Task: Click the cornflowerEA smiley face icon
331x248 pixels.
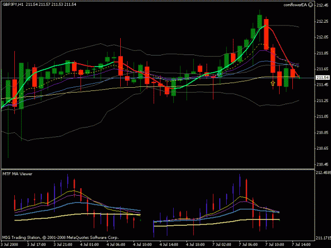Action: click(x=310, y=5)
